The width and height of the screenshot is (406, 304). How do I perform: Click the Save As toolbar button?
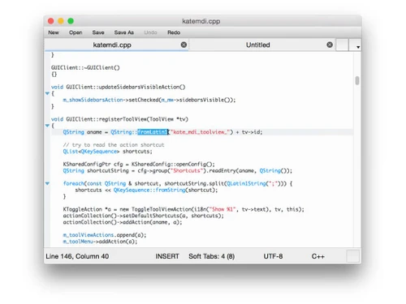coord(124,32)
